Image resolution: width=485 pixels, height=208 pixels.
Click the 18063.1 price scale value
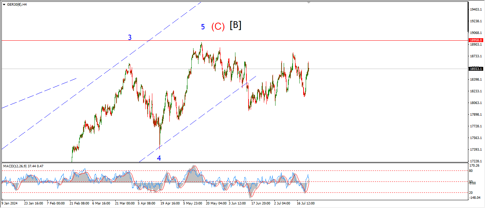pyautogui.click(x=475, y=103)
